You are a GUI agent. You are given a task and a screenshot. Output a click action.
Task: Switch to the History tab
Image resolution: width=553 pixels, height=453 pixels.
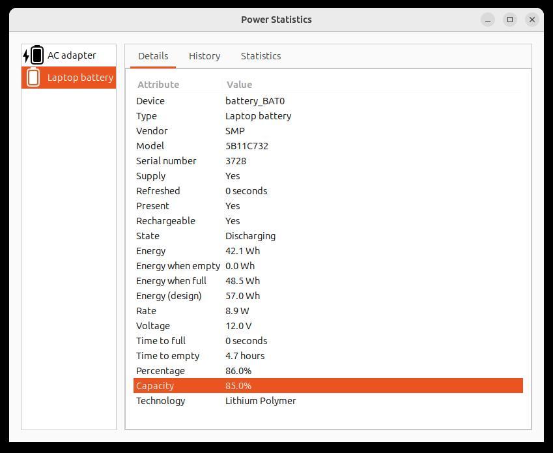click(205, 56)
